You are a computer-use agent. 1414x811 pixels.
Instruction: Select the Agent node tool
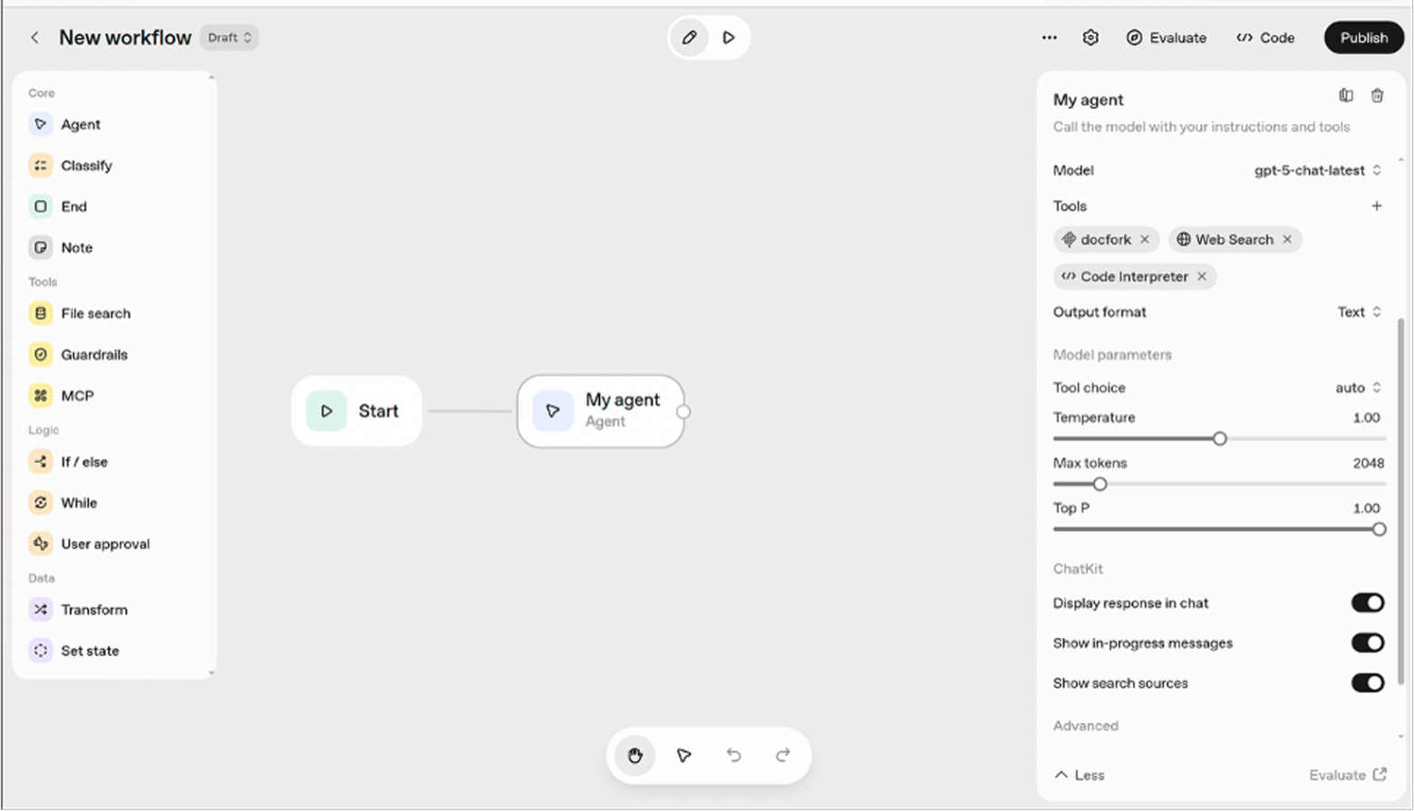click(80, 124)
